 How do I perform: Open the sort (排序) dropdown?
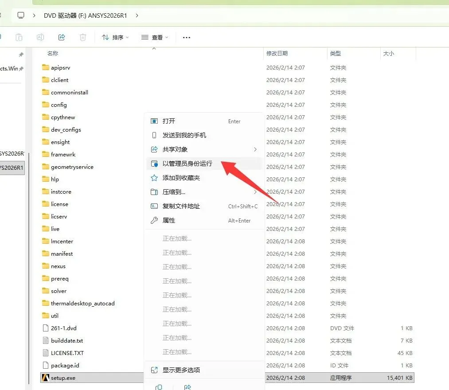[x=115, y=37]
